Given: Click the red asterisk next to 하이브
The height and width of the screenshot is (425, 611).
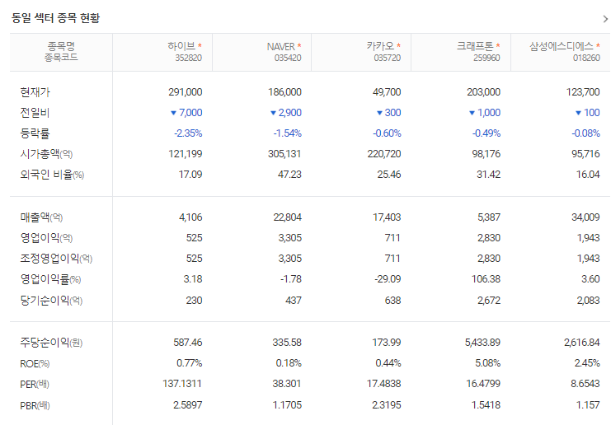Looking at the screenshot, I should click(200, 45).
